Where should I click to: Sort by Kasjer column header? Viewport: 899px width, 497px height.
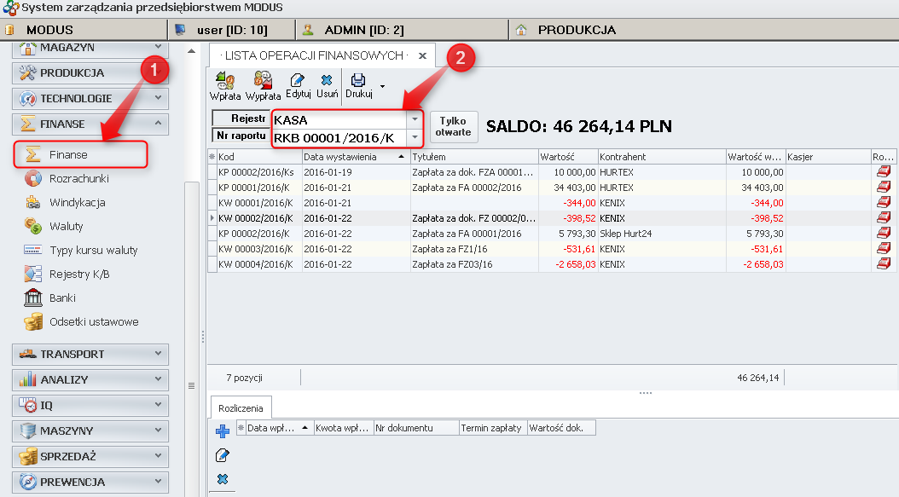tap(828, 157)
